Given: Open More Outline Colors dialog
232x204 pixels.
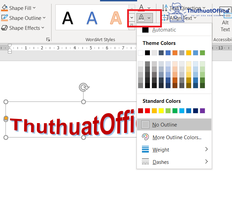Looking at the screenshot, I should pos(174,137).
